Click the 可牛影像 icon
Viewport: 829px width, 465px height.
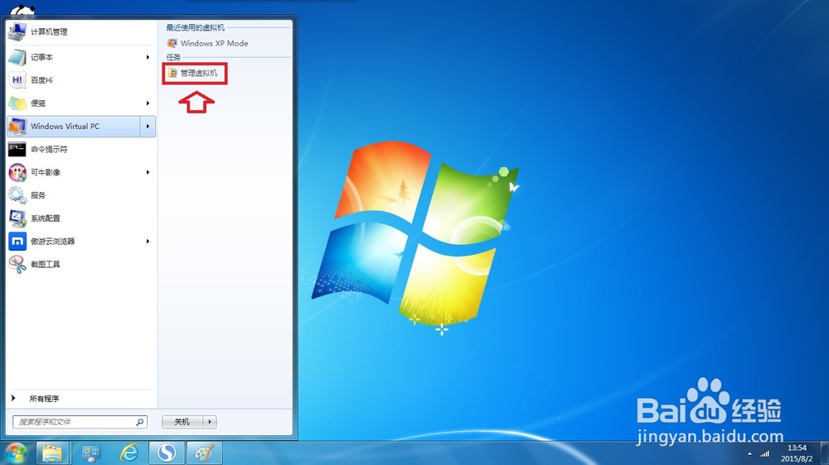(x=17, y=173)
